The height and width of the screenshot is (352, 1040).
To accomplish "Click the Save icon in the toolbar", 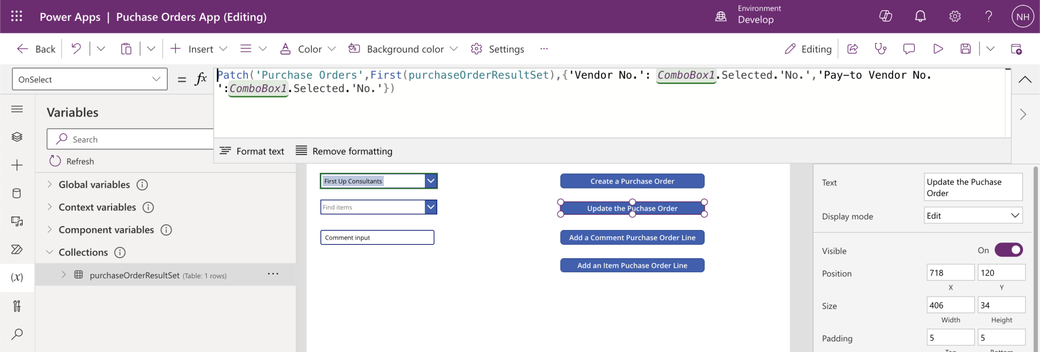I will point(966,49).
